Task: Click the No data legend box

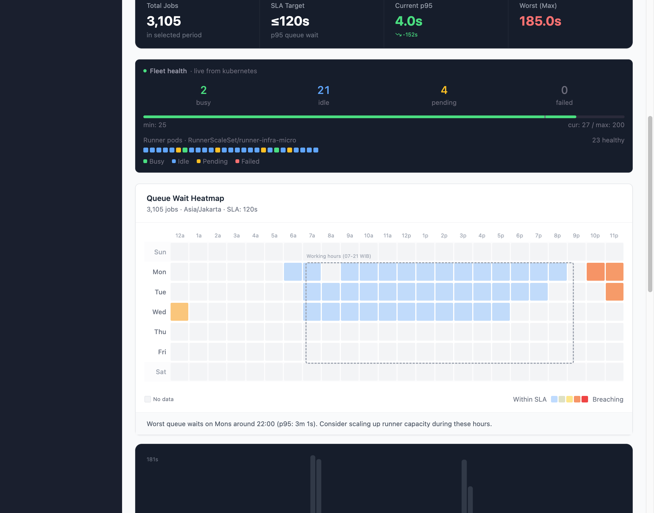Action: (x=148, y=399)
